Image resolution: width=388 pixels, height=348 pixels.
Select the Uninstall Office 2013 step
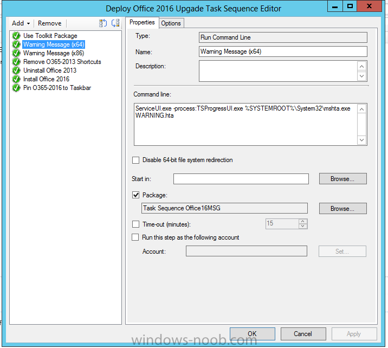[50, 70]
